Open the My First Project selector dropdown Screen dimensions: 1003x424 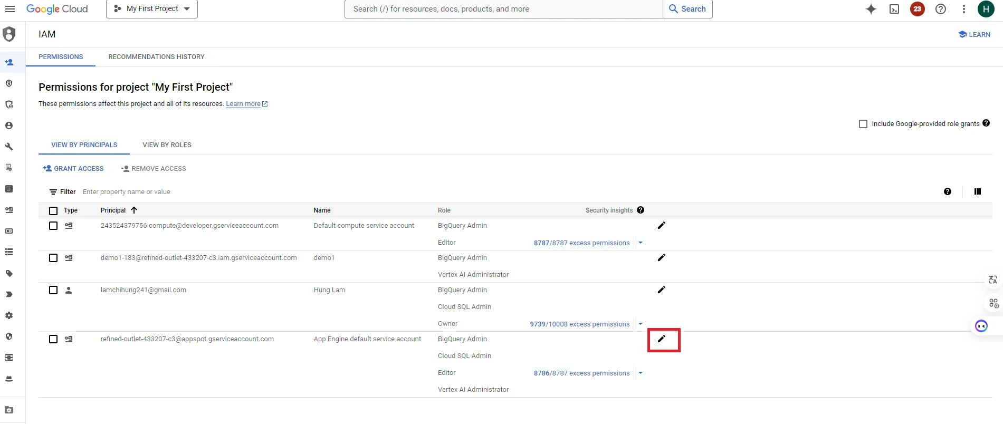click(152, 9)
